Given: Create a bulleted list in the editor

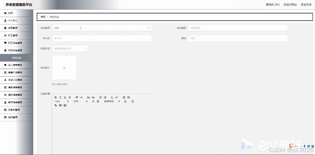Looking at the screenshot, I should click(x=105, y=97).
